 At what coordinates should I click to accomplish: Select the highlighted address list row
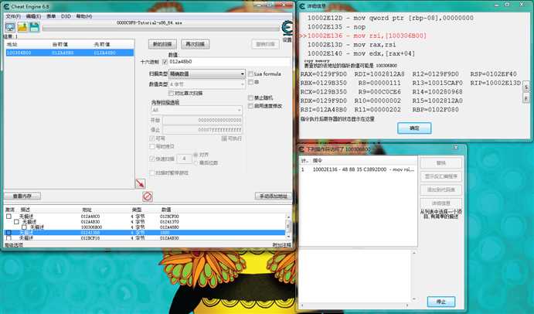click(x=145, y=233)
